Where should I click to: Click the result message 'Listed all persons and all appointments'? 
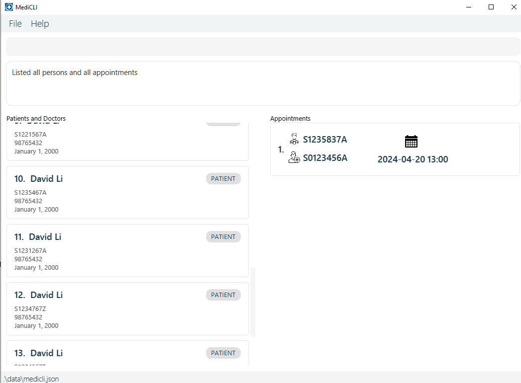point(75,73)
